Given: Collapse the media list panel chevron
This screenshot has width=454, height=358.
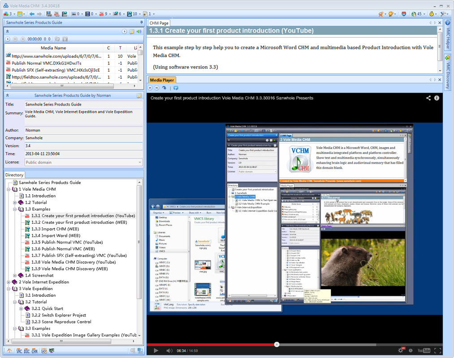Looking at the screenshot, I should pos(7,31).
